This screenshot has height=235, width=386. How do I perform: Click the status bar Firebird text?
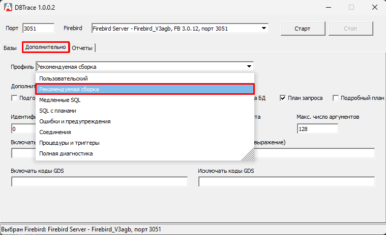pyautogui.click(x=81, y=229)
